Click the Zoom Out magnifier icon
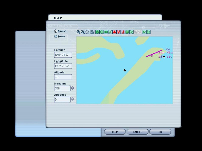 83,32
